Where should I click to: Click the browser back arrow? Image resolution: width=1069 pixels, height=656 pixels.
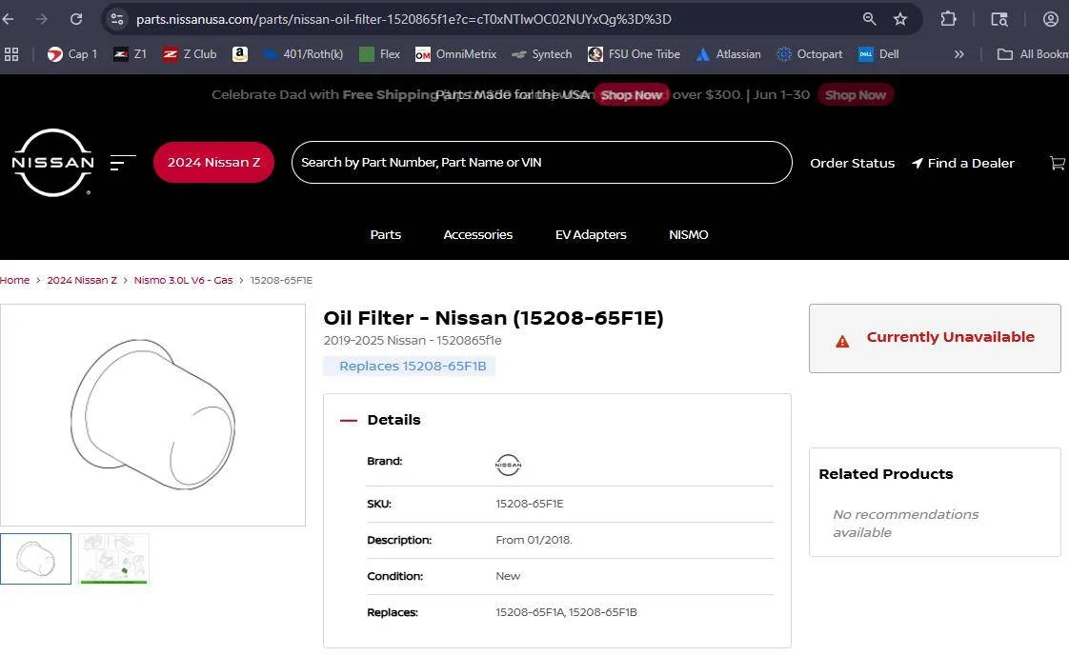[9, 19]
